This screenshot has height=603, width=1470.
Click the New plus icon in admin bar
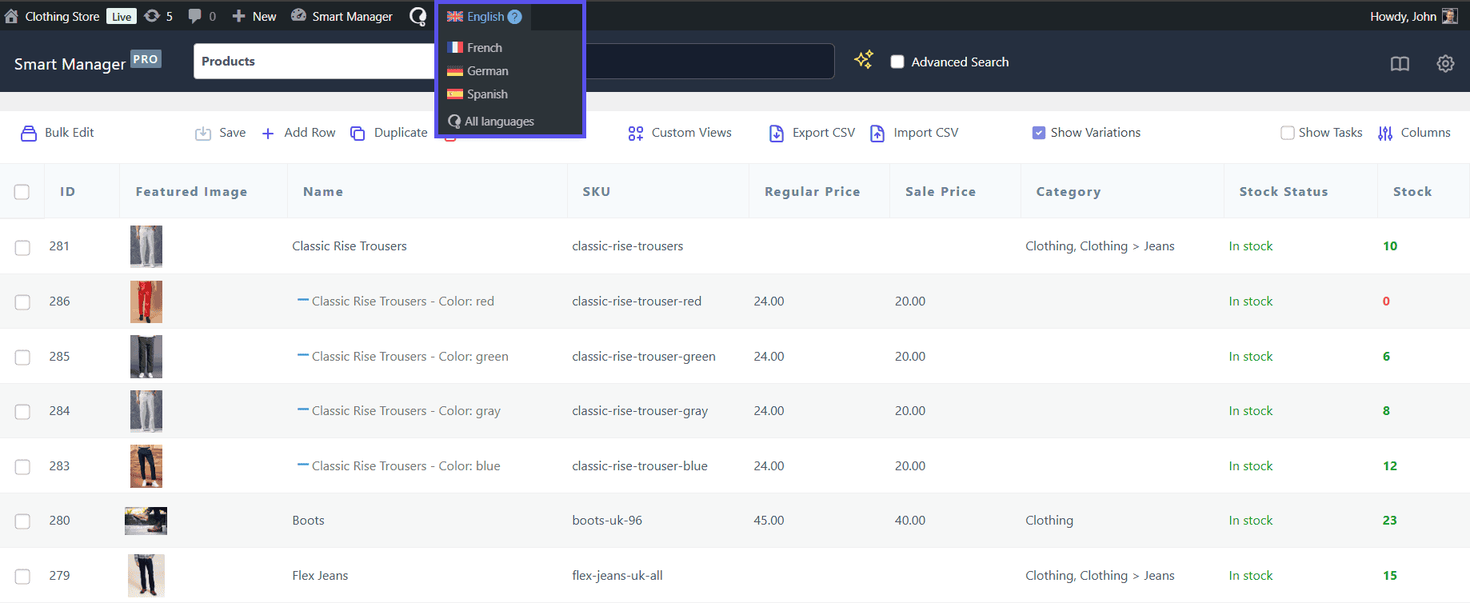238,16
